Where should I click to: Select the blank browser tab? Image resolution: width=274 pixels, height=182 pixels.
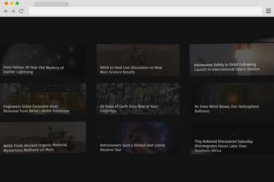pyautogui.click(x=52, y=4)
